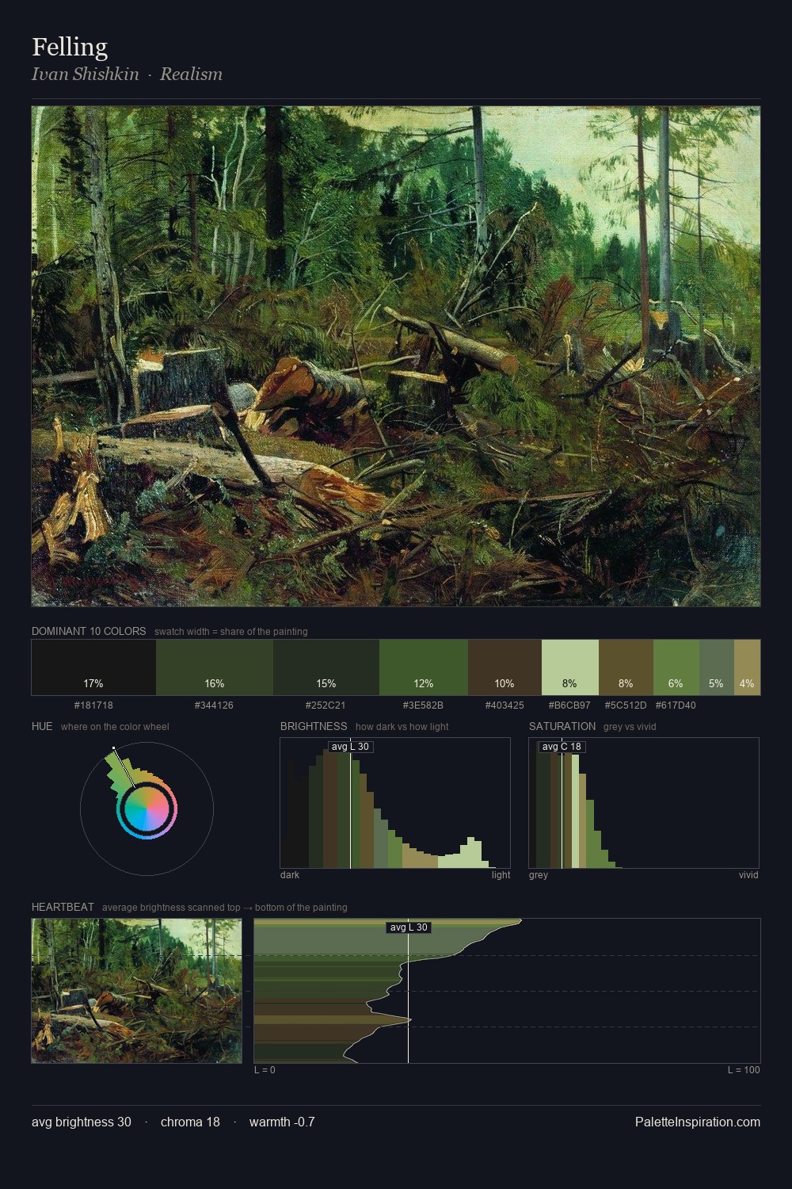Click the BRIGHTNESS section heading
The image size is (792, 1189).
pyautogui.click(x=314, y=726)
